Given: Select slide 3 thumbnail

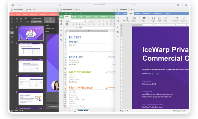Looking at the screenshot, I should 31,66.
